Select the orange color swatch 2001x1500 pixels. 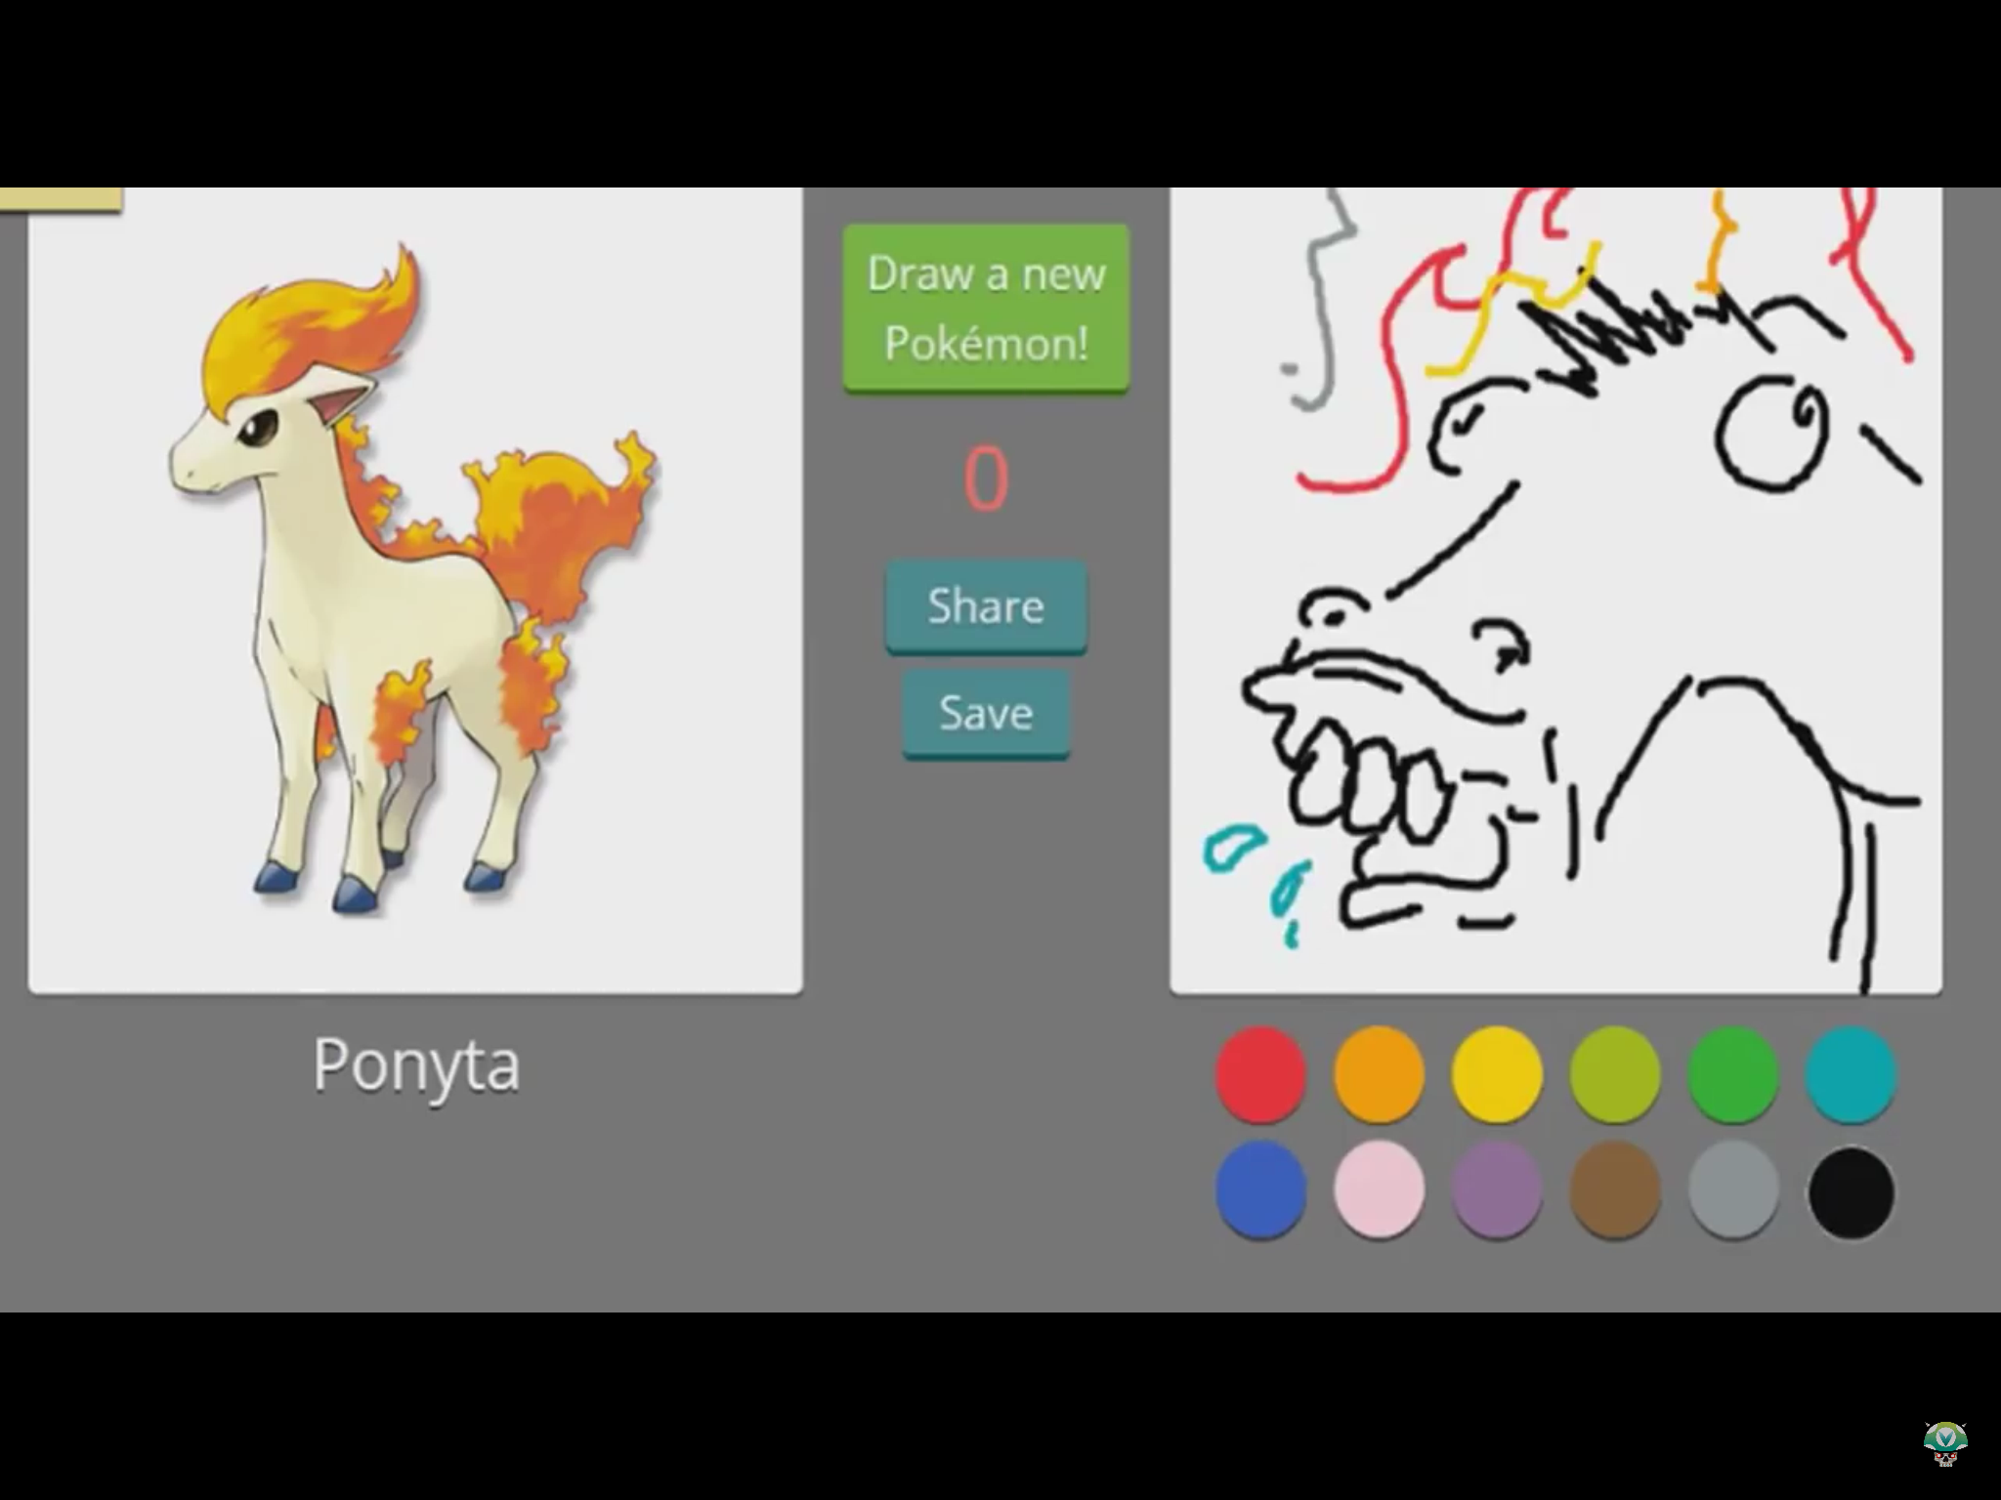click(1379, 1073)
